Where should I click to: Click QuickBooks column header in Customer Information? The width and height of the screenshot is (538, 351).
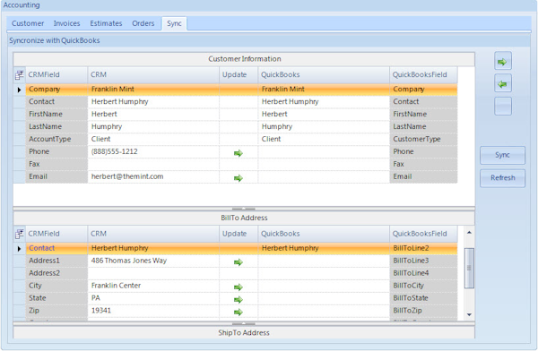point(324,74)
